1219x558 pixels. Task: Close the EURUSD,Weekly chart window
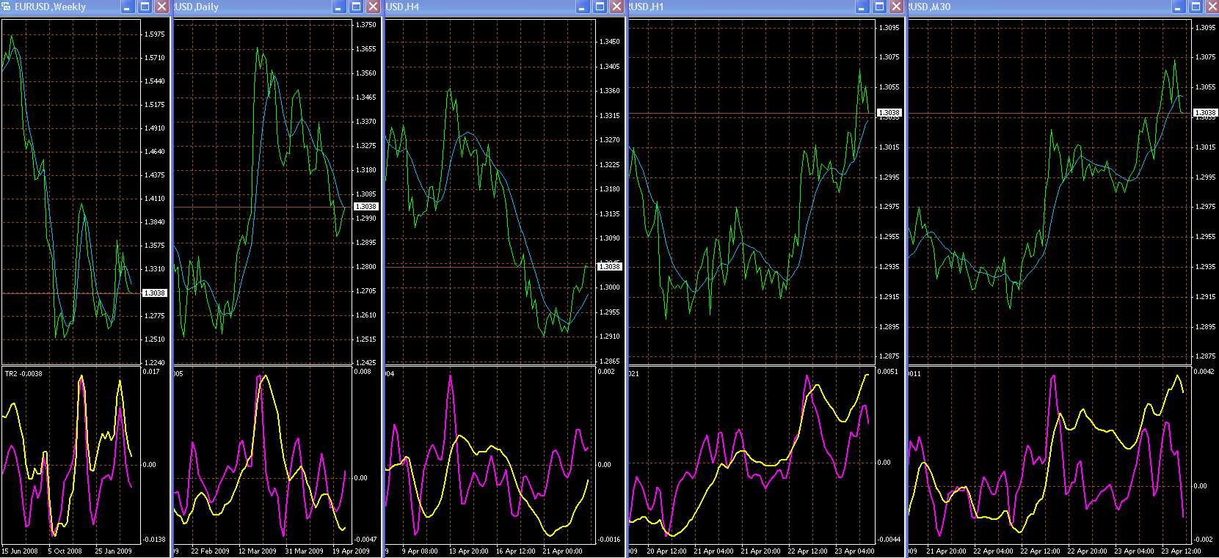(161, 7)
